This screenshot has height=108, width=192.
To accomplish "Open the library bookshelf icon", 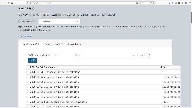I will click(x=173, y=3).
